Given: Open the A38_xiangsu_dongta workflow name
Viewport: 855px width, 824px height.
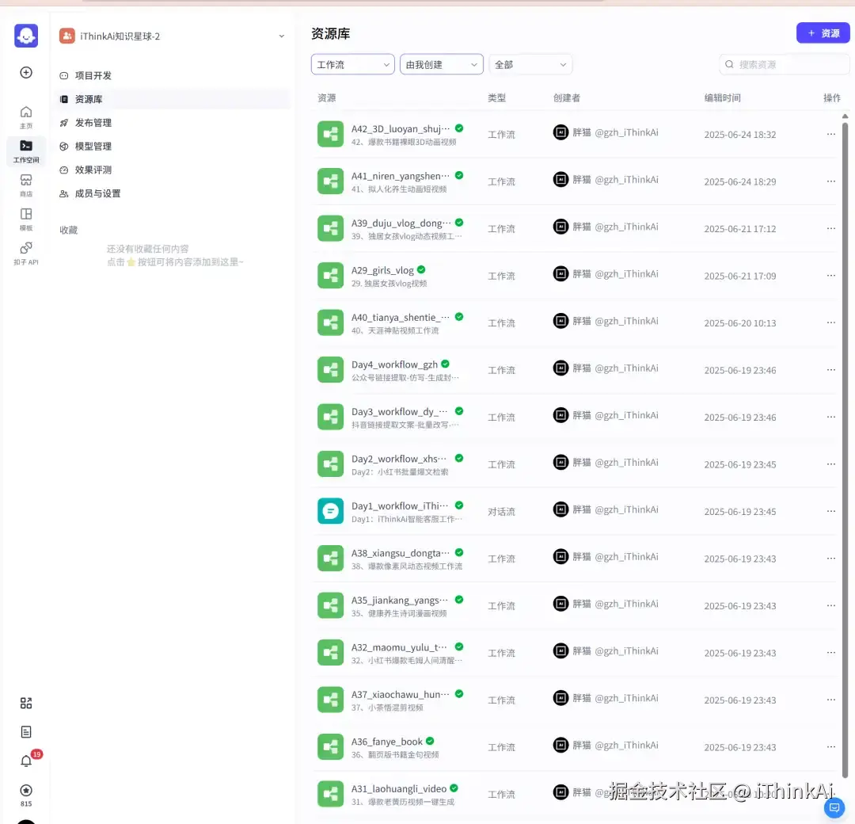Looking at the screenshot, I should click(401, 553).
